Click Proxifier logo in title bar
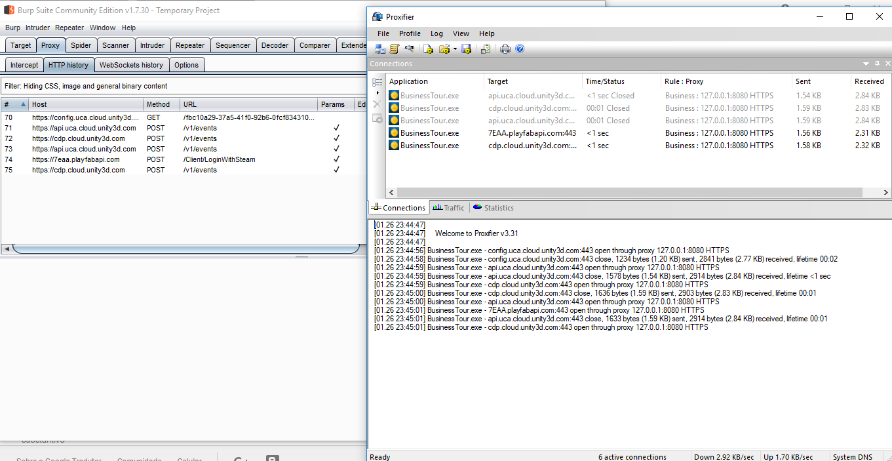The height and width of the screenshot is (461, 892). 378,16
